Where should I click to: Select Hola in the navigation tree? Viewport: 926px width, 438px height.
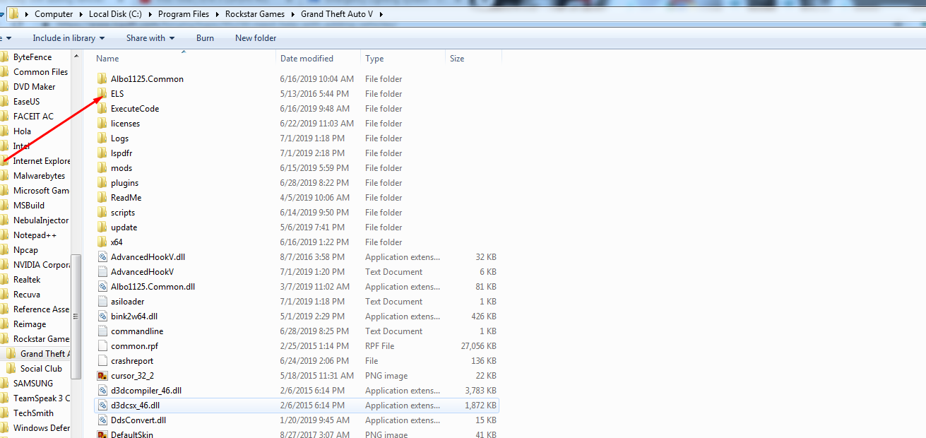(22, 131)
